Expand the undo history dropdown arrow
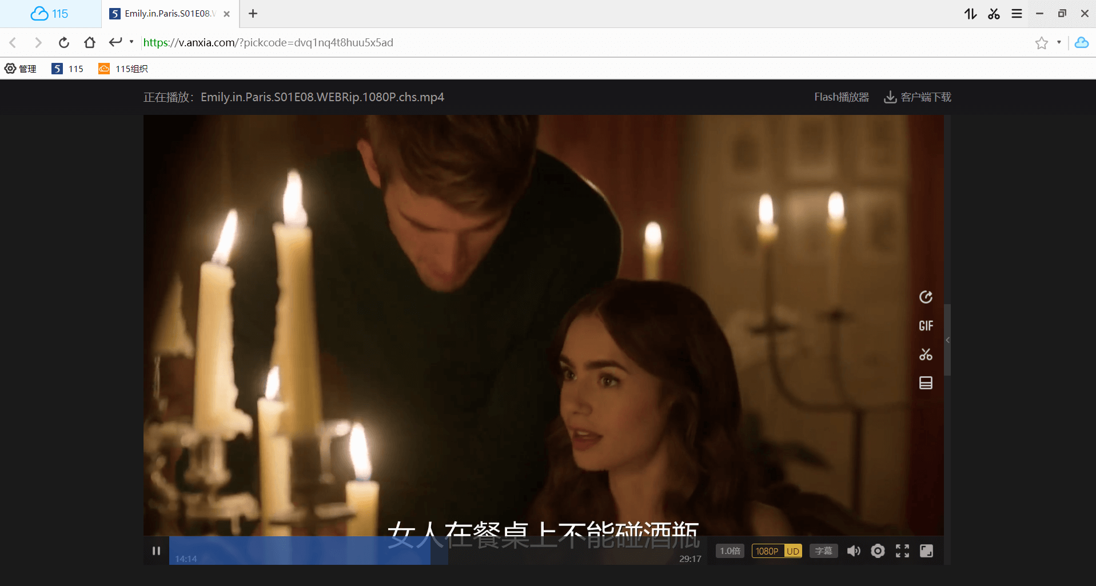 pyautogui.click(x=131, y=42)
